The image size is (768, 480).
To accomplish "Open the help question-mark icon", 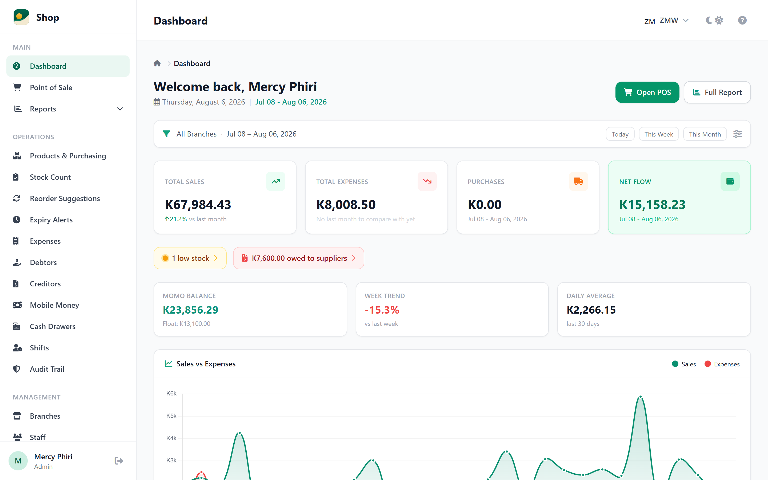I will click(742, 20).
